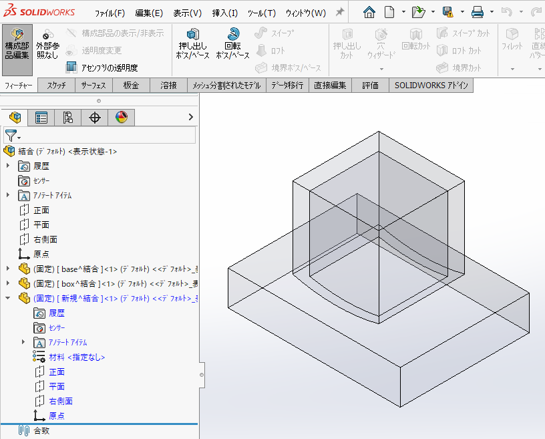This screenshot has width=545, height=439.
Task: Select the 合致 mates tree item
Action: click(33, 431)
